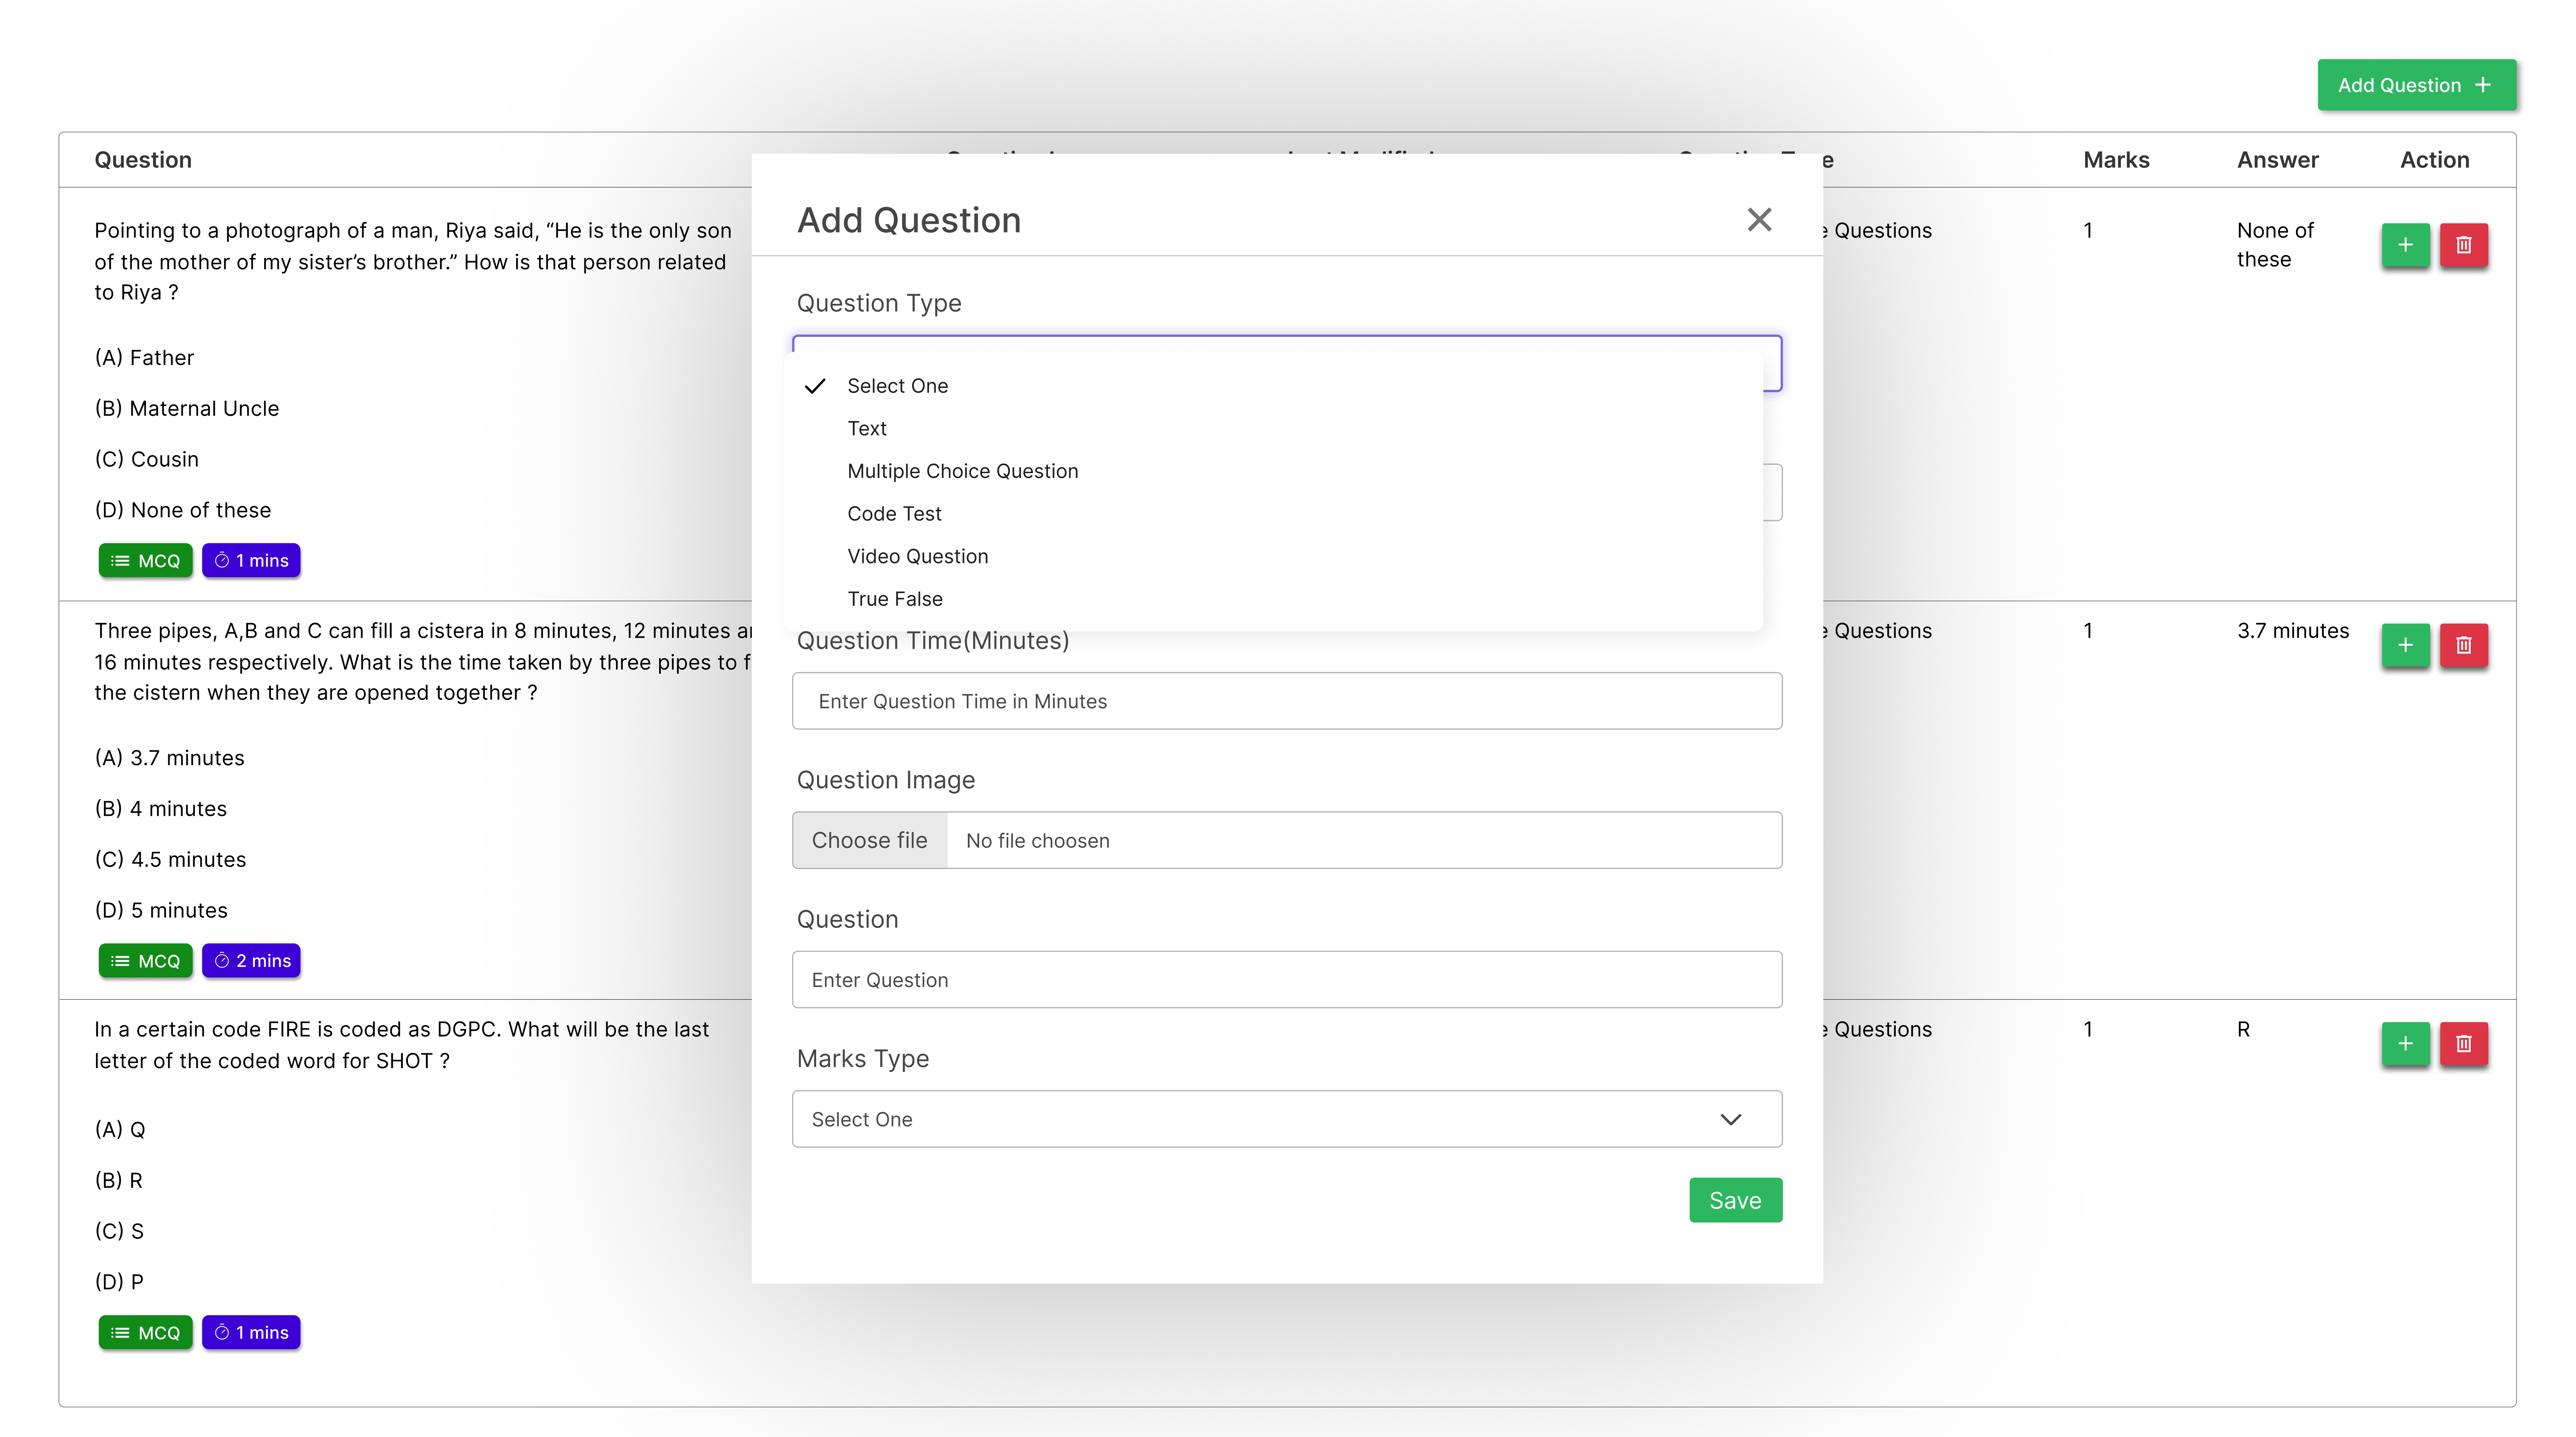Choose Video Question from dropdown list

(917, 556)
